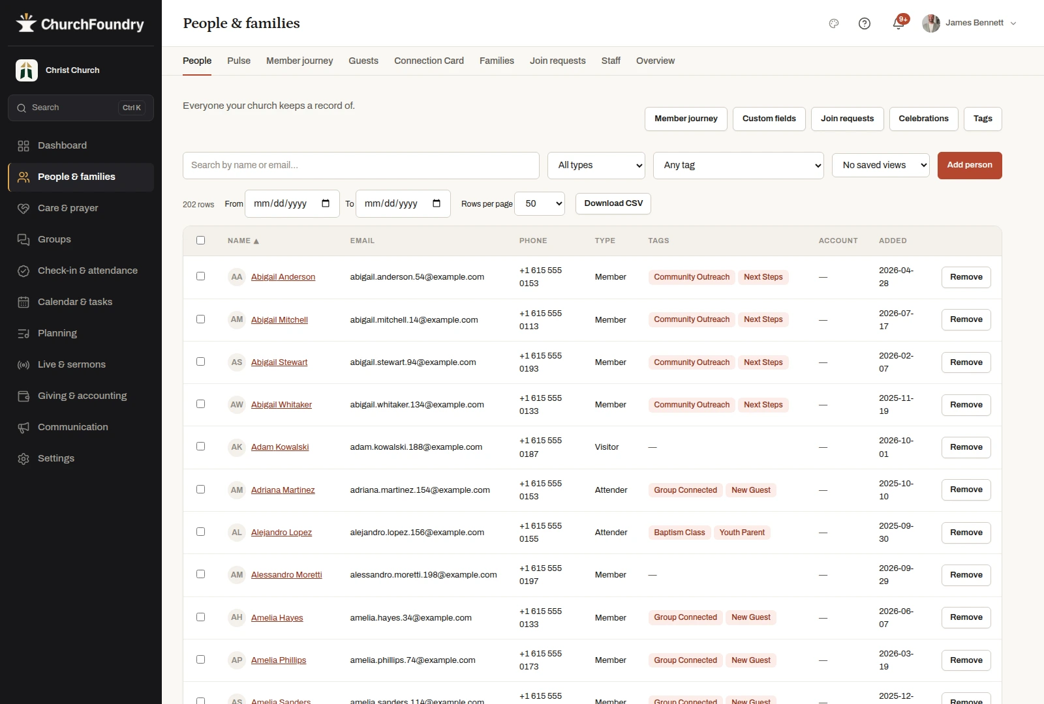Image resolution: width=1044 pixels, height=704 pixels.
Task: Tick the checkbox for Alejandro Lopez
Action: 200,532
